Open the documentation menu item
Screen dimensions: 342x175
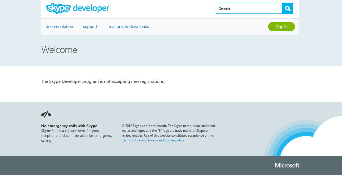[59, 27]
